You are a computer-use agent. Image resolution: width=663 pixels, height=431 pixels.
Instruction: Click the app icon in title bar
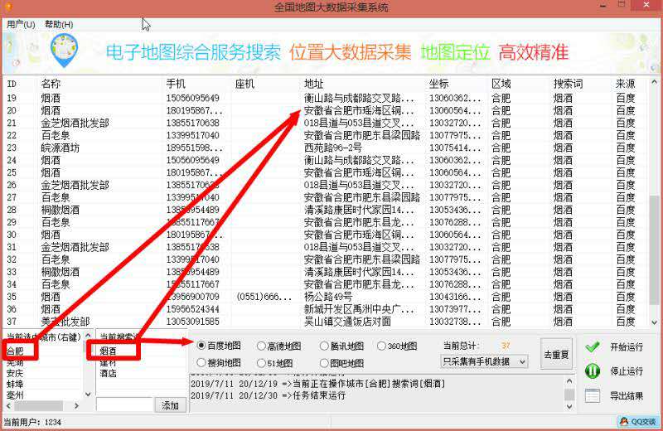tap(8, 7)
